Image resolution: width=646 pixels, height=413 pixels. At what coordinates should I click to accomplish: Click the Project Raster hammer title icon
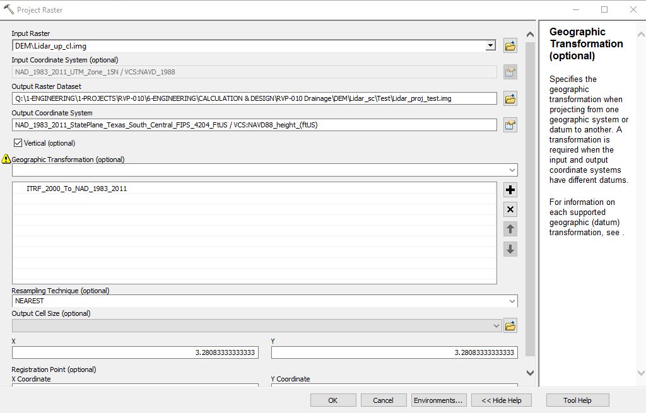click(x=9, y=9)
